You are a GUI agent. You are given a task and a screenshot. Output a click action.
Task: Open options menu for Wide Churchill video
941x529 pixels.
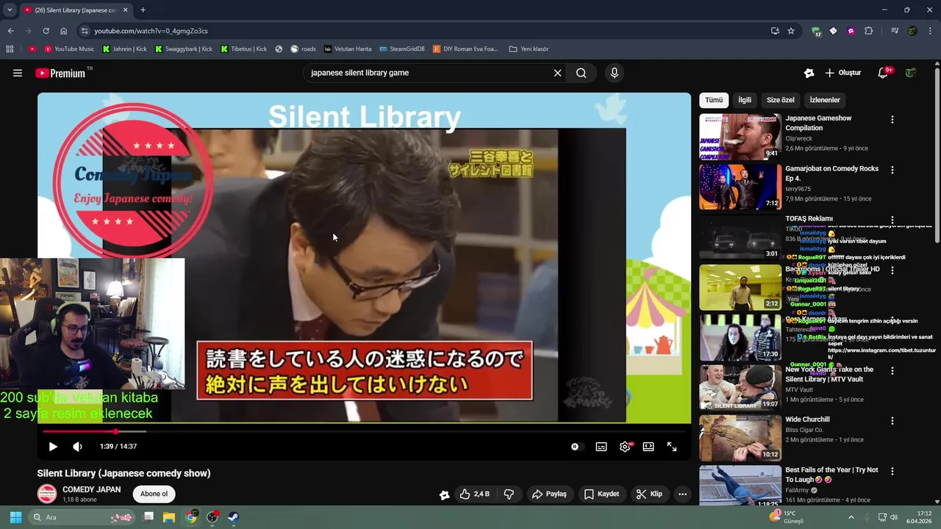892,421
